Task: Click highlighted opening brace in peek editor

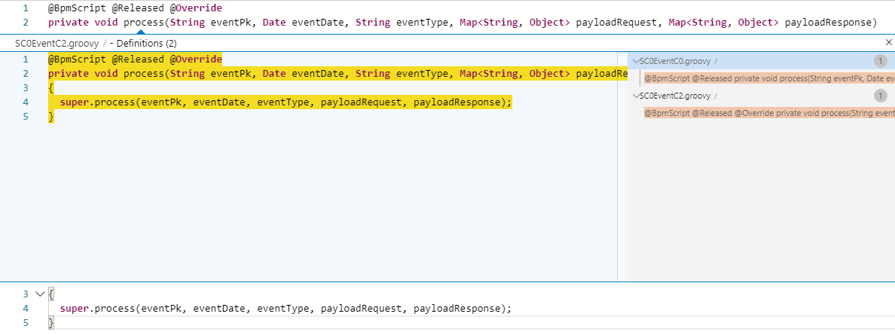Action: tap(50, 88)
